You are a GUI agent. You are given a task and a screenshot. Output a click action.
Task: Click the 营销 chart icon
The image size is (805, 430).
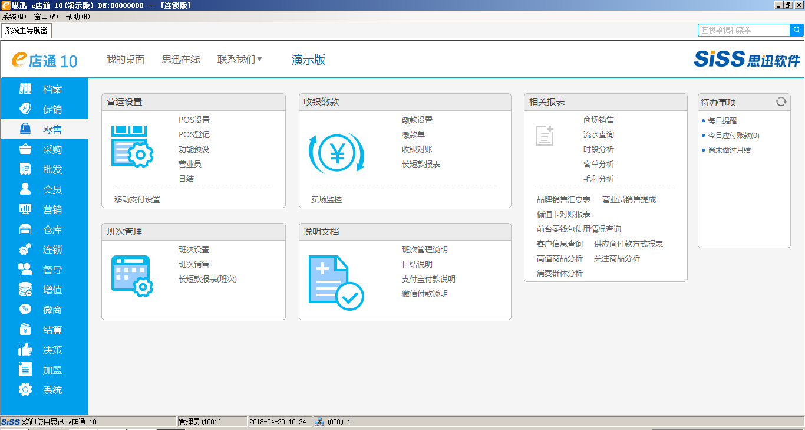pyautogui.click(x=25, y=209)
